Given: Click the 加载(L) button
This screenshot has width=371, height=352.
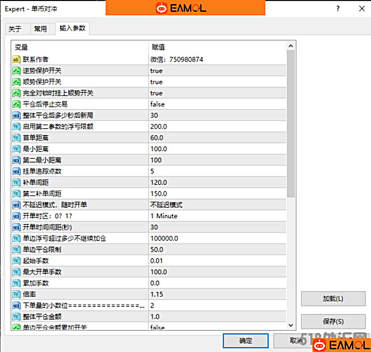Looking at the screenshot, I should [333, 299].
